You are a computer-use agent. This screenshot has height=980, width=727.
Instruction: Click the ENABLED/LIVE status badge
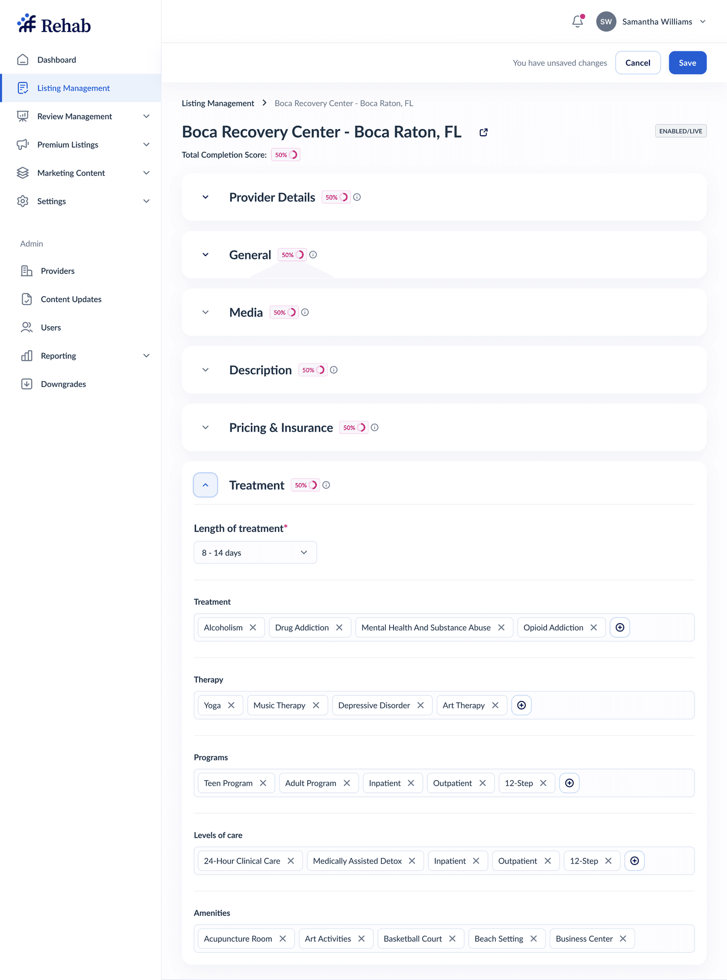680,131
